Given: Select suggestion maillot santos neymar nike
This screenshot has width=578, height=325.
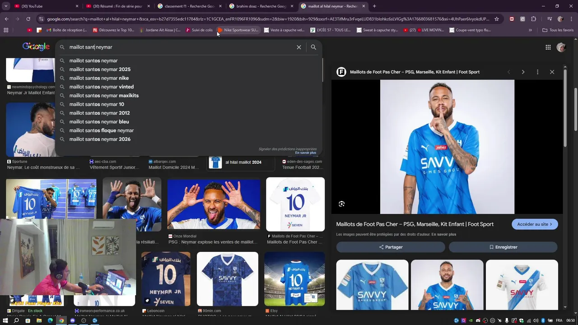Looking at the screenshot, I should tap(189, 78).
